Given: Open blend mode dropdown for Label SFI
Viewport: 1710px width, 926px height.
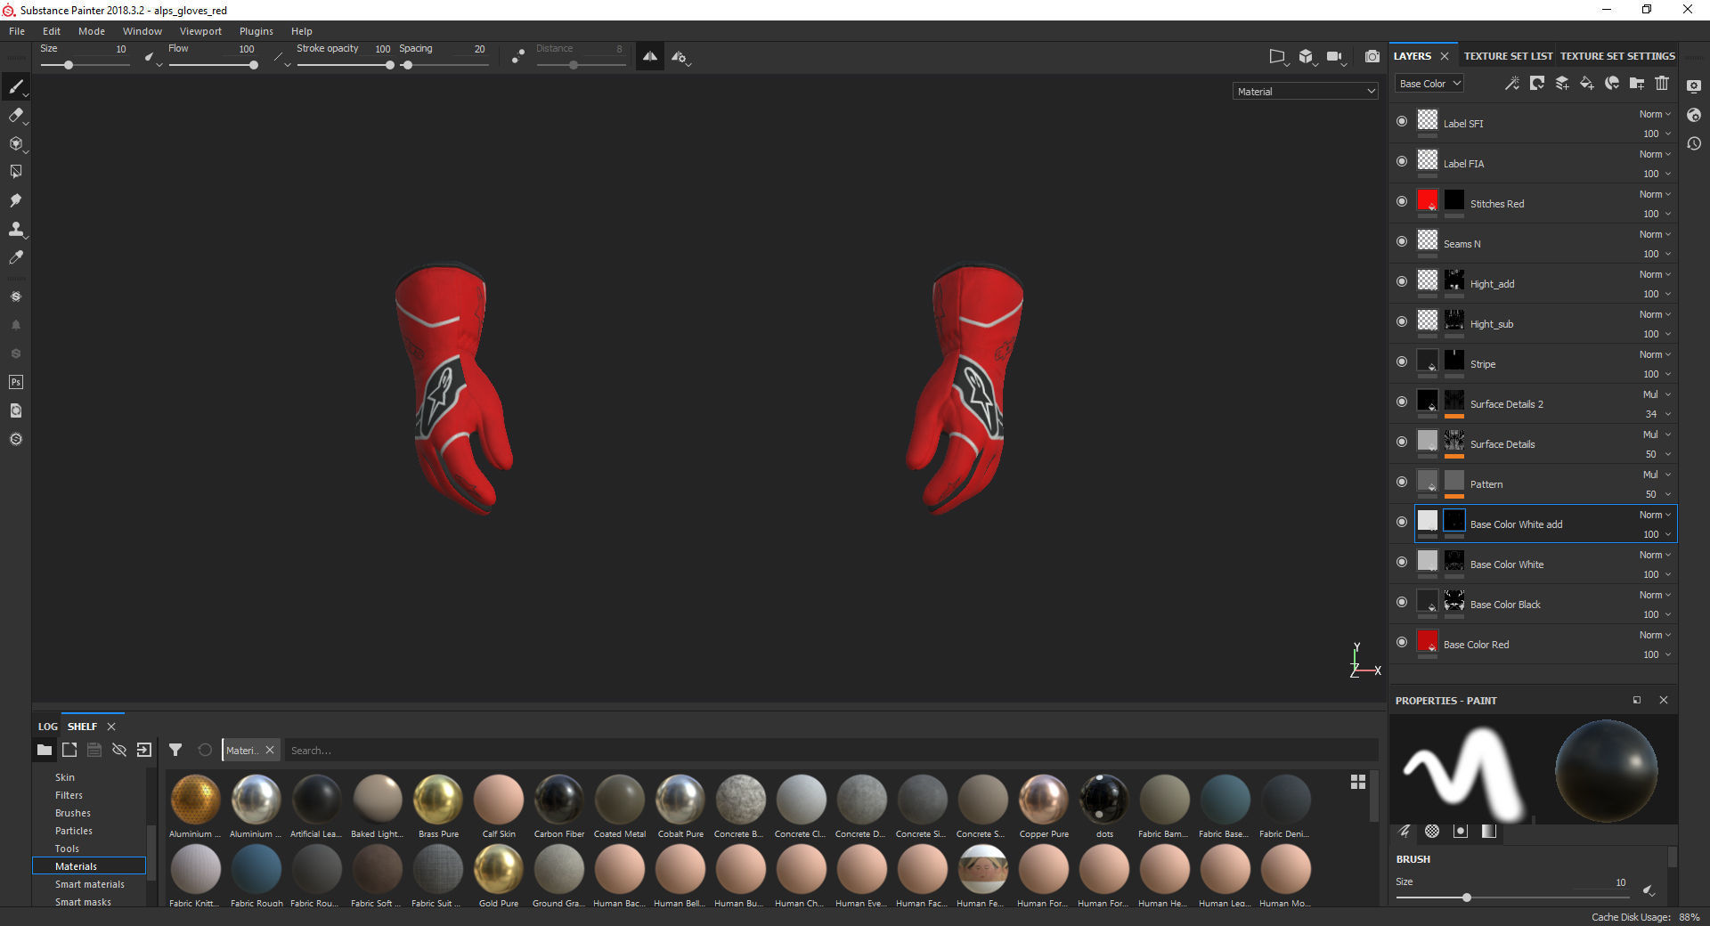Looking at the screenshot, I should 1655,114.
